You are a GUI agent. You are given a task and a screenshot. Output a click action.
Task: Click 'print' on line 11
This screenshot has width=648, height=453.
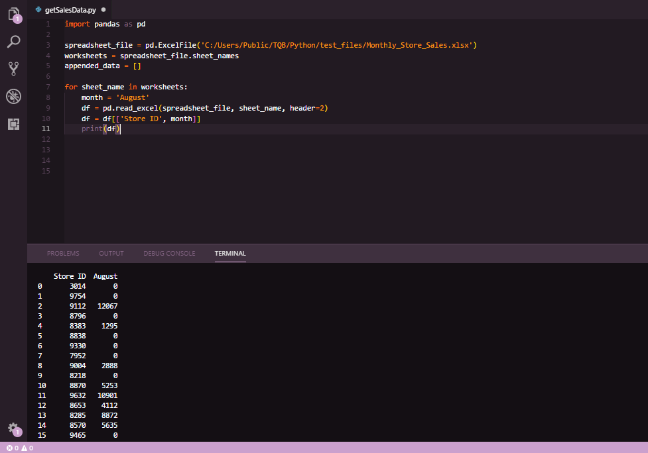[92, 128]
